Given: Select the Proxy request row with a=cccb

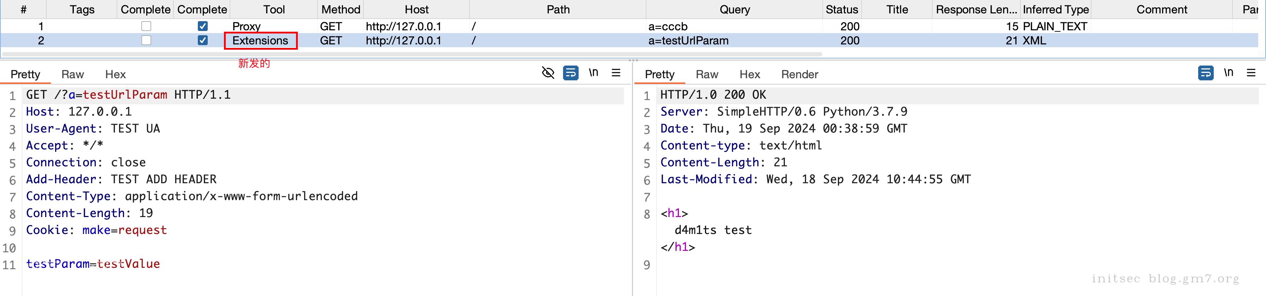Looking at the screenshot, I should coord(491,26).
